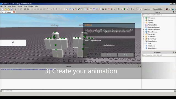Screen dimensions: 176x99
Task: Select ServerScriptService label in Explorer
Action: [x=154, y=29]
